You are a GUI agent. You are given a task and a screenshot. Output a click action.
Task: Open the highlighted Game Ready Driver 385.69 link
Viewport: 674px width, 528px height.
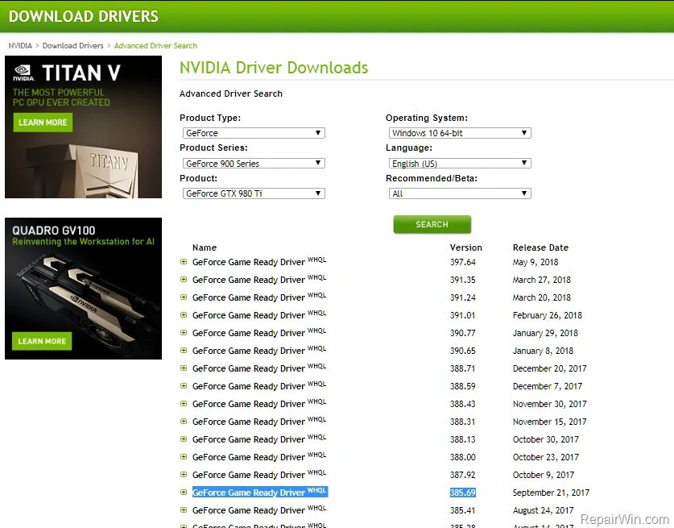pyautogui.click(x=260, y=492)
